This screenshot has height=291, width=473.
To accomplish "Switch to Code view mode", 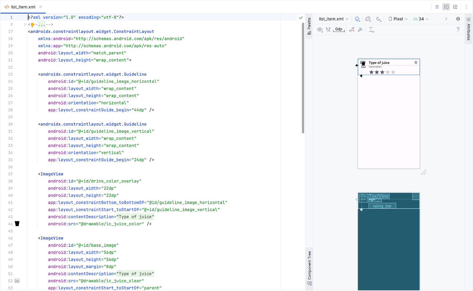I will coord(437,7).
